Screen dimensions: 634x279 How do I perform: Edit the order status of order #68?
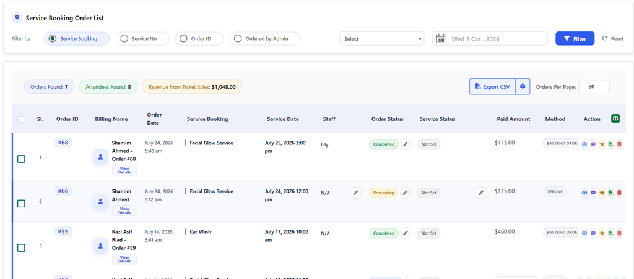tap(405, 144)
